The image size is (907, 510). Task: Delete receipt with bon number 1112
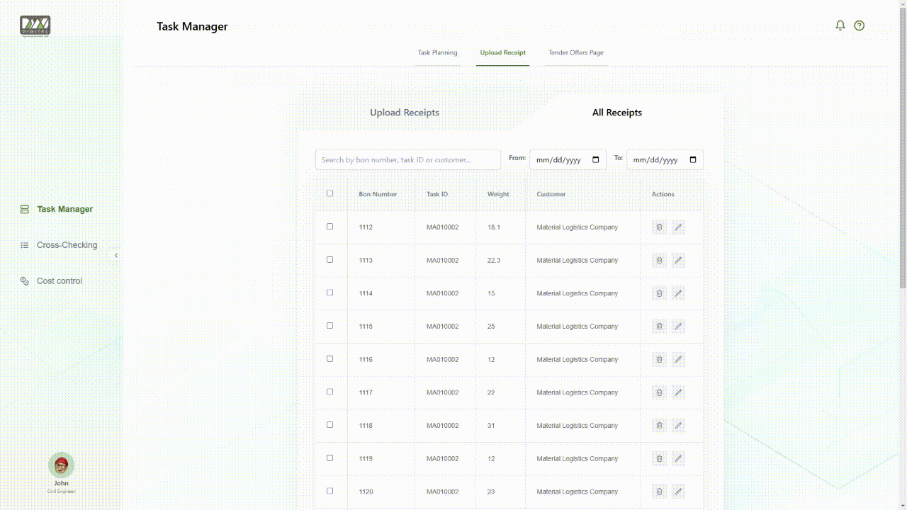pyautogui.click(x=659, y=227)
